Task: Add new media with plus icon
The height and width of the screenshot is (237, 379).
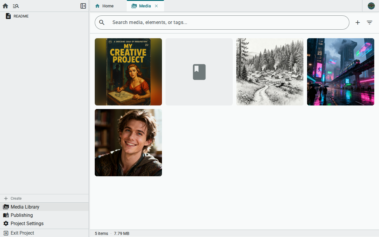Action: [358, 23]
